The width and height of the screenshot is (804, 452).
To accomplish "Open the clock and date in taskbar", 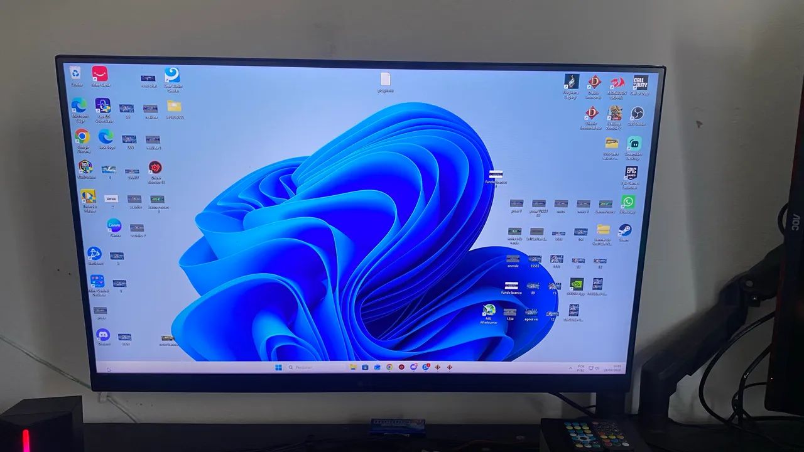I will pyautogui.click(x=616, y=367).
